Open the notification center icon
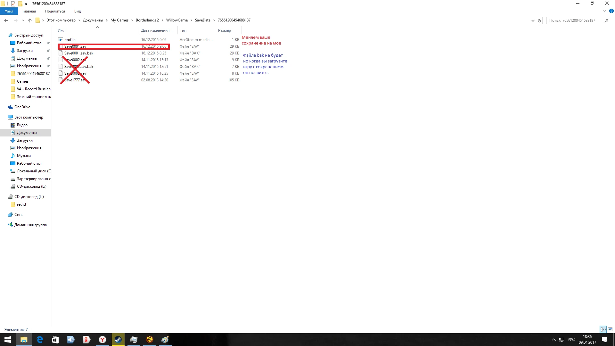 (x=604, y=340)
